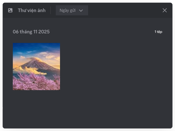Click the Ngày gửi label text

pyautogui.click(x=68, y=11)
